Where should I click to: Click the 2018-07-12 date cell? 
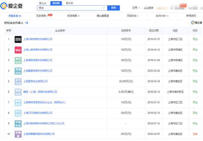pos(154,123)
